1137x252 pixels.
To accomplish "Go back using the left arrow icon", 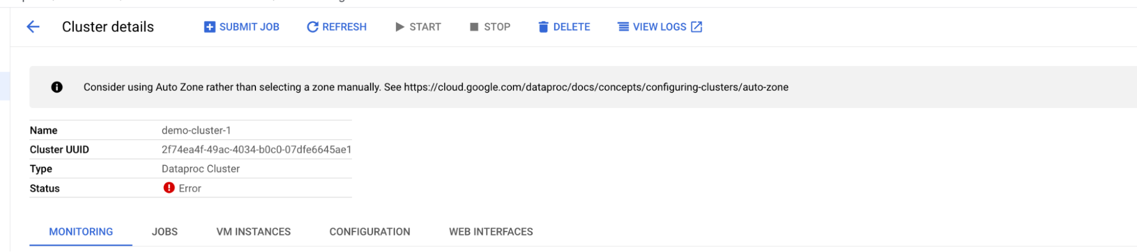I will pyautogui.click(x=33, y=27).
